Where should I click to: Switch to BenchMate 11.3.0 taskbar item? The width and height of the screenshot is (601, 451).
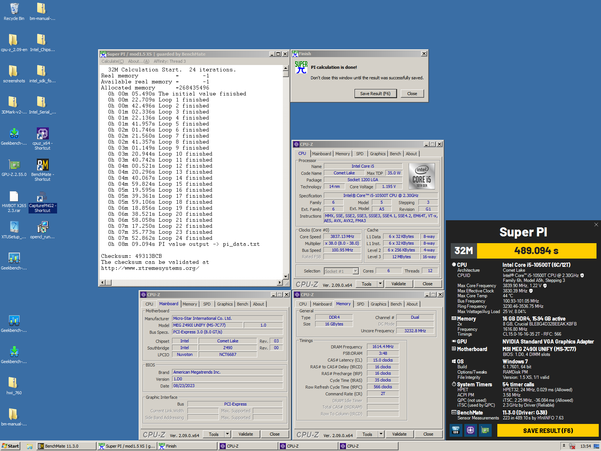[x=66, y=446]
